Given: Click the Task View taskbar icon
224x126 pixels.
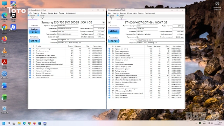Looking at the screenshot, I should 14,123.
